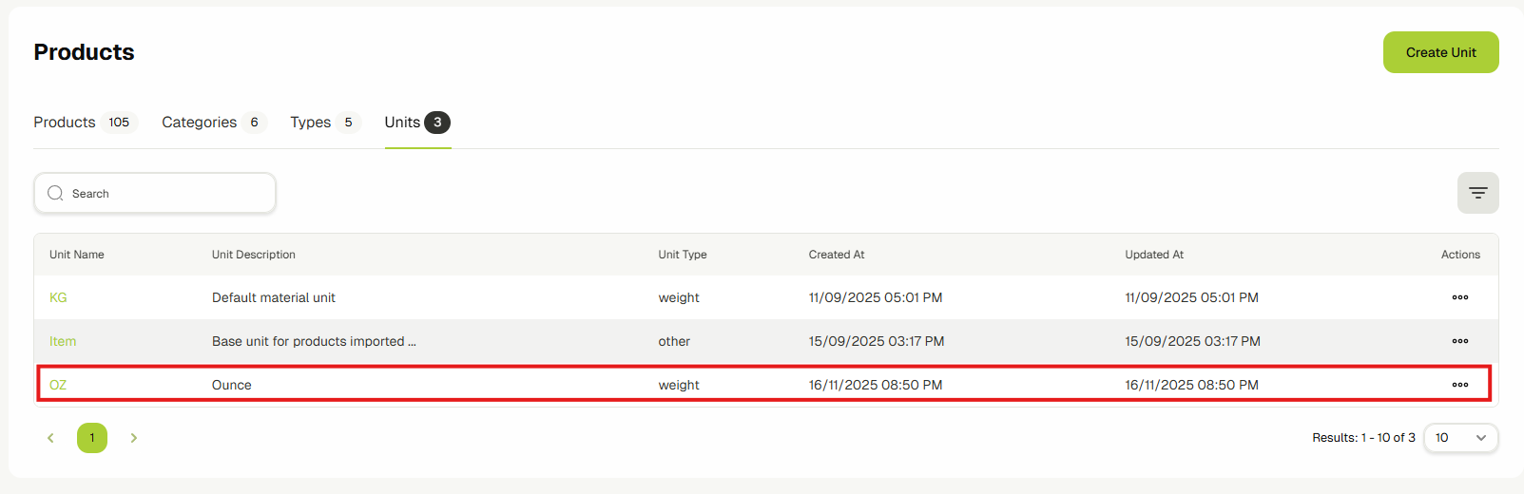1524x494 pixels.
Task: Open actions menu for OZ unit
Action: (x=1459, y=385)
